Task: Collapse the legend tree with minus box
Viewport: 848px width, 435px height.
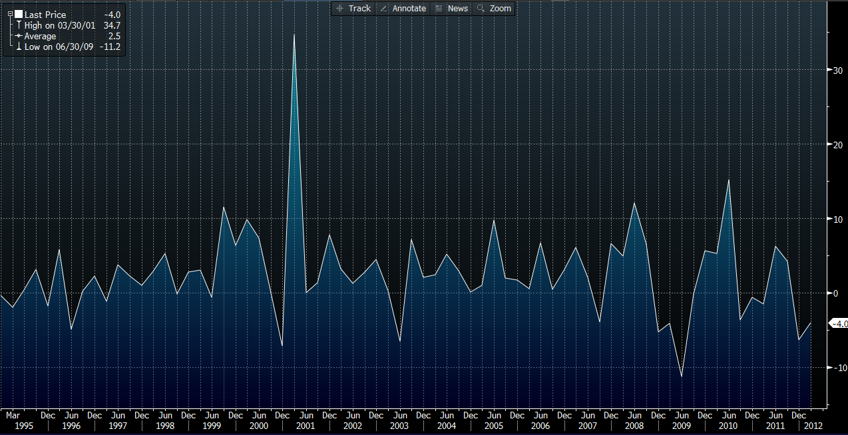Action: tap(10, 14)
